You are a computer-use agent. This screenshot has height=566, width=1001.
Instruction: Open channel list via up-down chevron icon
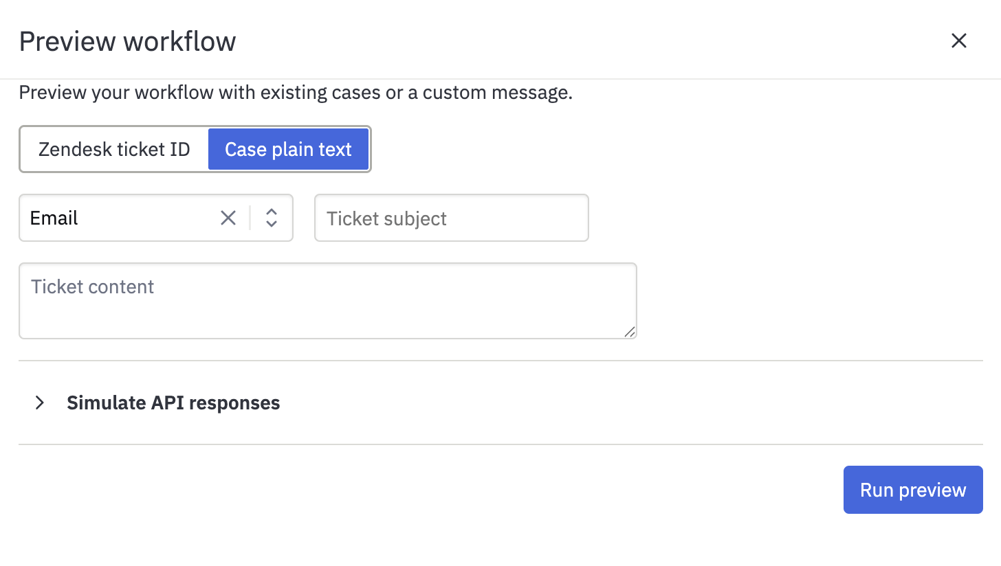(272, 218)
